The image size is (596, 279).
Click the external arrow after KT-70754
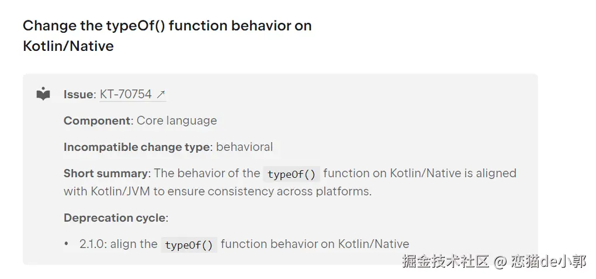pos(161,94)
